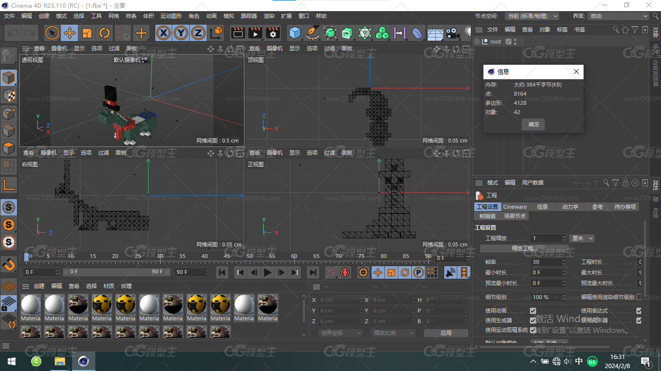The width and height of the screenshot is (661, 371).
Task: Open the material manager 创建 menu
Action: (x=39, y=286)
